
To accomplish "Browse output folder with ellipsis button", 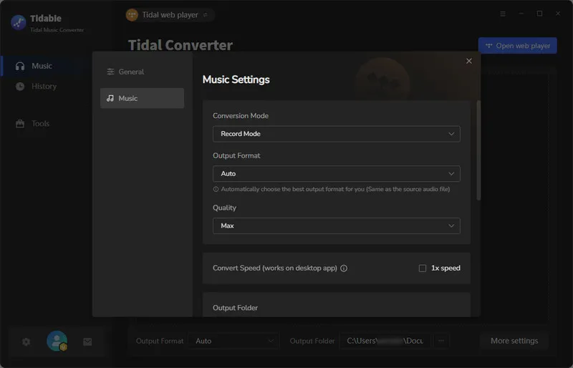I will (x=441, y=341).
